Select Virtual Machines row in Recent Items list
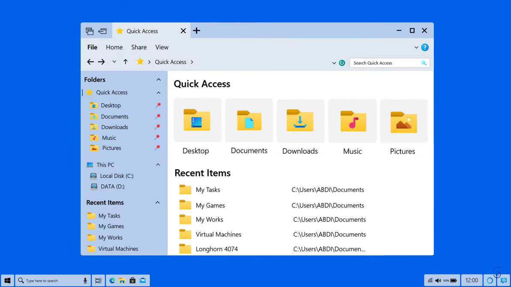This screenshot has height=287, width=511. pos(272,234)
